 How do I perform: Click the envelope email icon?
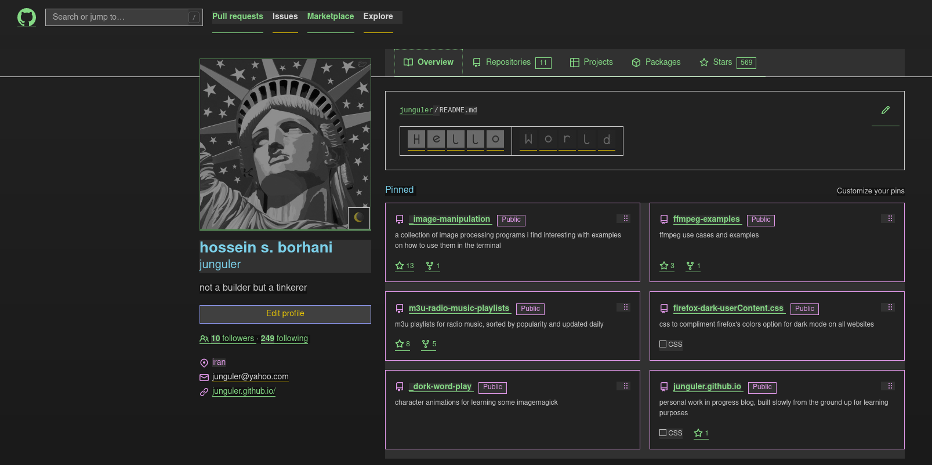204,377
